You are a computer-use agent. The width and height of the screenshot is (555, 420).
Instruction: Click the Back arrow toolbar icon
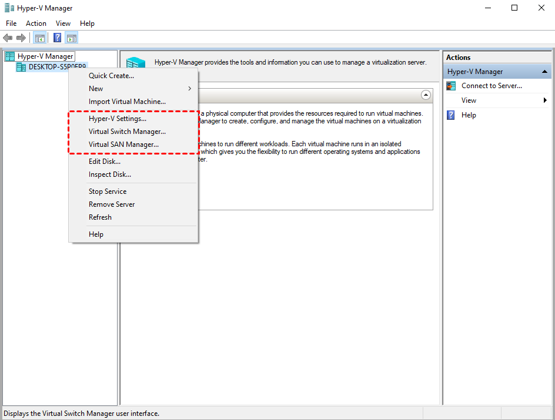click(x=8, y=38)
